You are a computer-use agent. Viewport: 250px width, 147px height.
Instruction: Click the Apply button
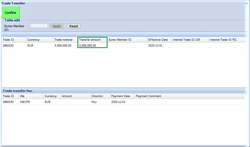pyautogui.click(x=57, y=26)
